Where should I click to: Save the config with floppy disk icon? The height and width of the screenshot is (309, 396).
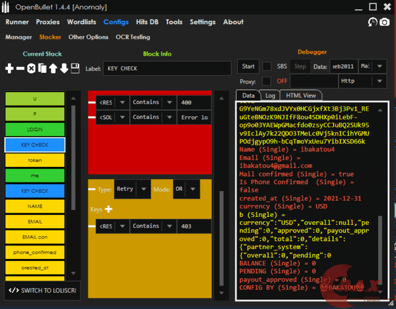click(75, 69)
